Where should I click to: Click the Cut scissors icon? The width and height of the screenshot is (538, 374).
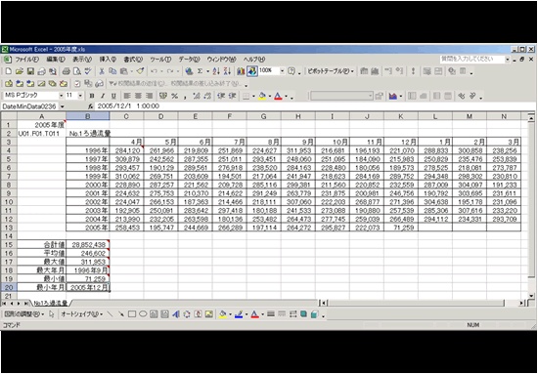tap(102, 71)
